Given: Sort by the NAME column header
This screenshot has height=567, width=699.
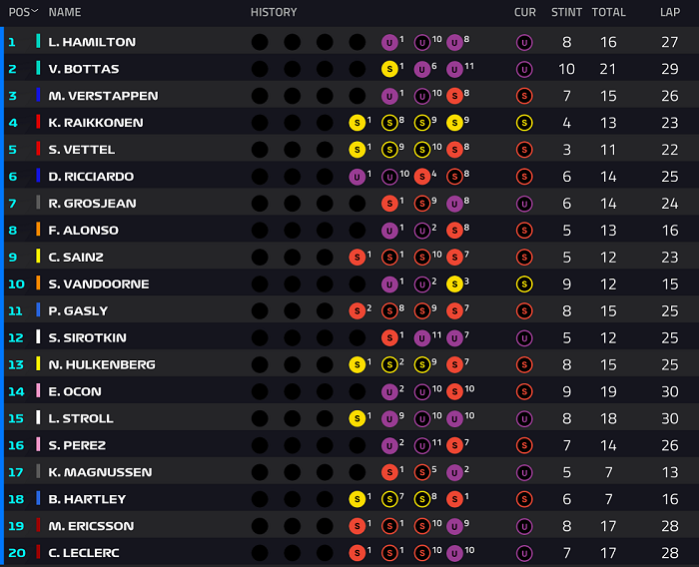Looking at the screenshot, I should click(65, 12).
